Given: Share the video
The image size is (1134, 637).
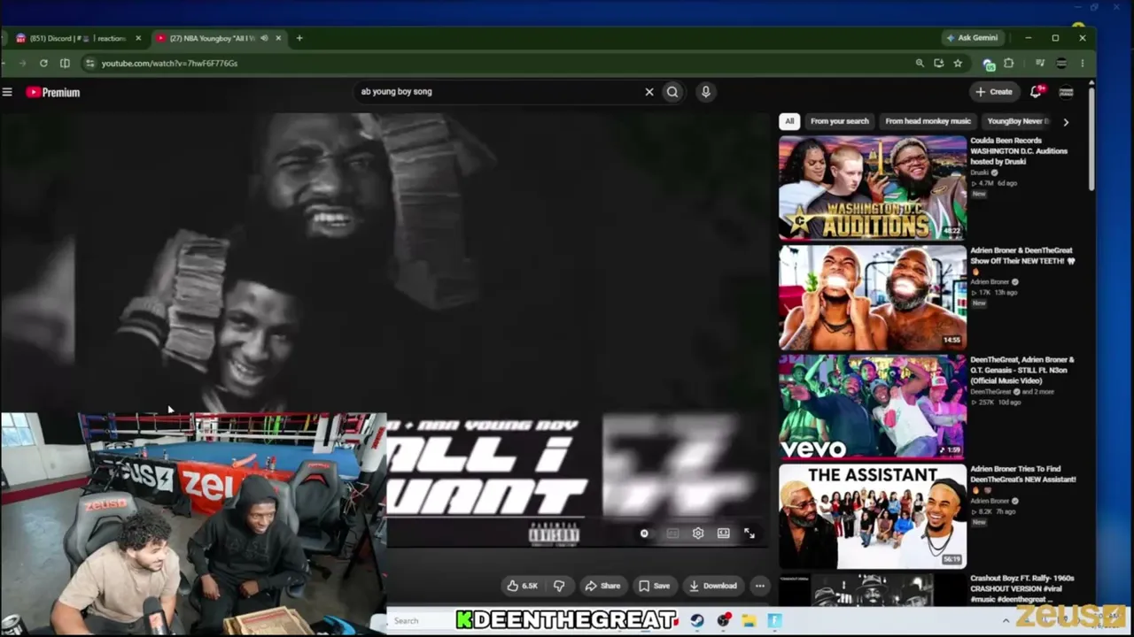Looking at the screenshot, I should click(x=602, y=586).
